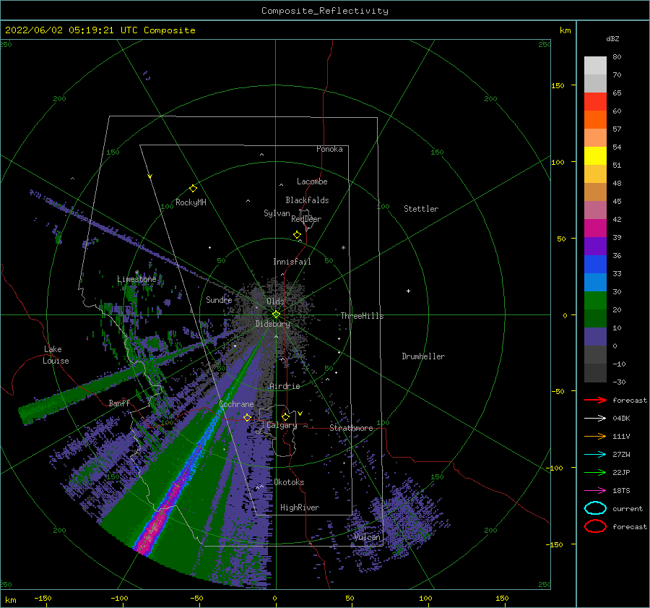This screenshot has width=650, height=608.
Task: Pick the purple swatch between 39 and 36 dBZ
Action: coord(595,247)
